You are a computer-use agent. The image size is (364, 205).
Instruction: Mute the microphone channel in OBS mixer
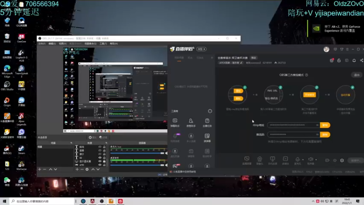tap(166, 153)
